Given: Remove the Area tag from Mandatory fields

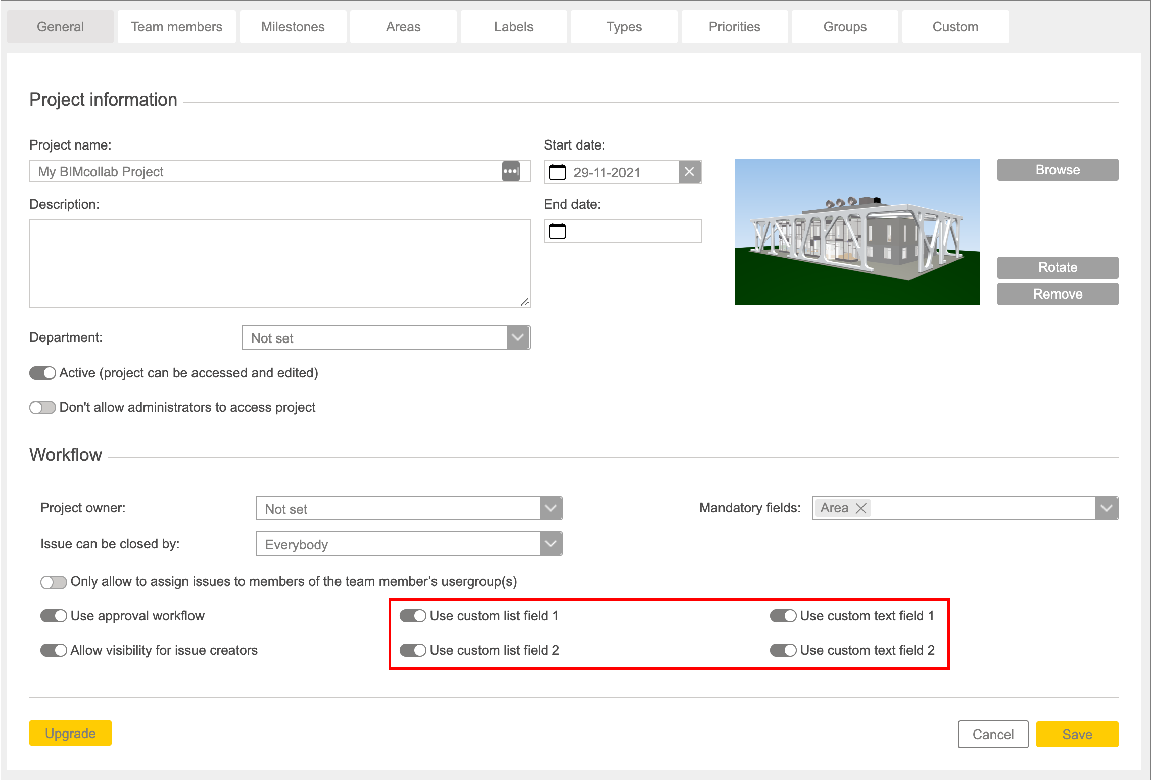Looking at the screenshot, I should coord(861,508).
